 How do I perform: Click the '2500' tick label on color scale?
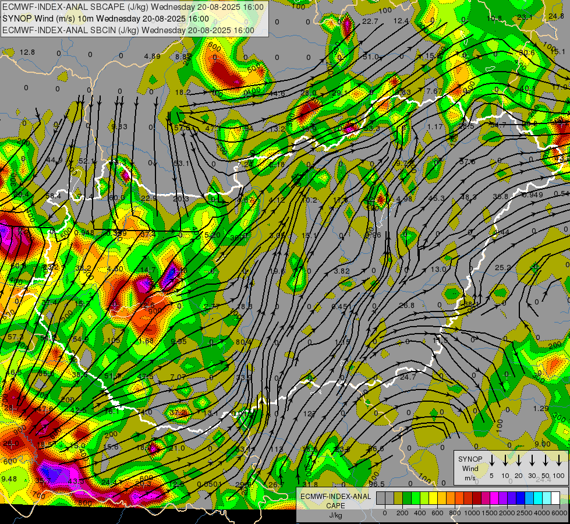pyautogui.click(x=525, y=513)
